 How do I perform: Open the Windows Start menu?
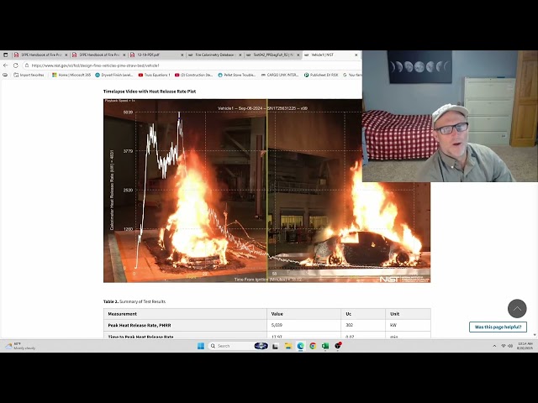point(201,346)
